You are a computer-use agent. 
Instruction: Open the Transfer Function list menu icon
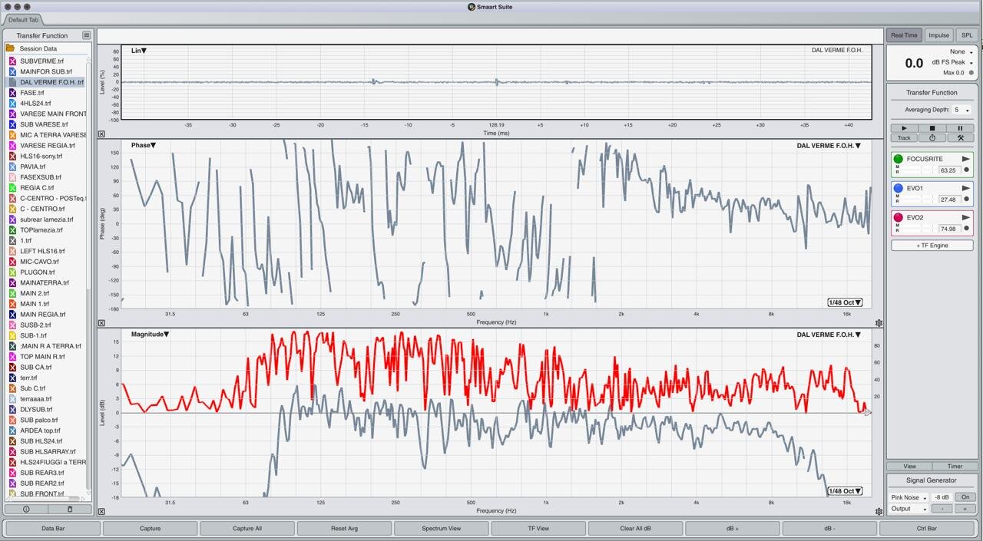click(x=87, y=35)
